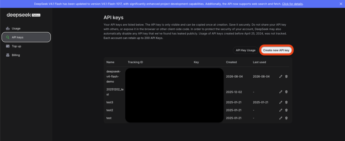Select the test3 key name
This screenshot has width=345, height=141.
tap(110, 102)
